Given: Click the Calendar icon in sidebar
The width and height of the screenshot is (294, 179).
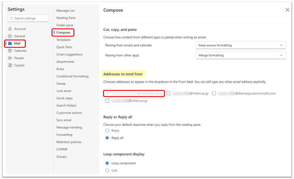Looking at the screenshot, I should (x=10, y=51).
